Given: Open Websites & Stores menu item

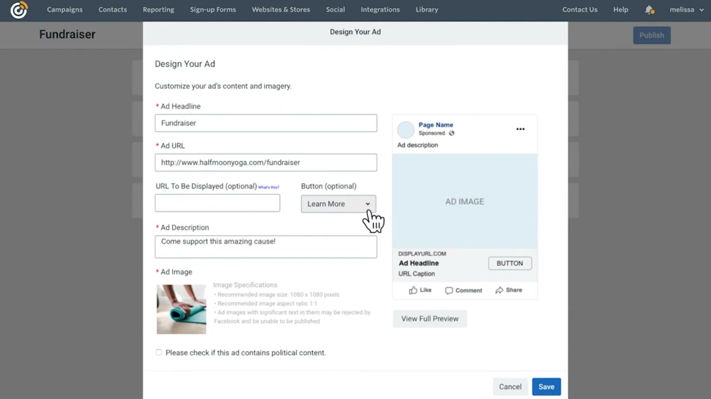Looking at the screenshot, I should (x=281, y=9).
